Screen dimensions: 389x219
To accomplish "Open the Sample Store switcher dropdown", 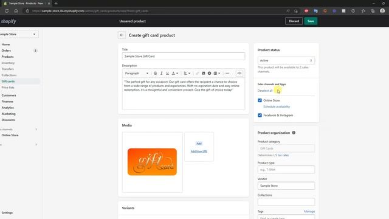I will coord(19,34).
